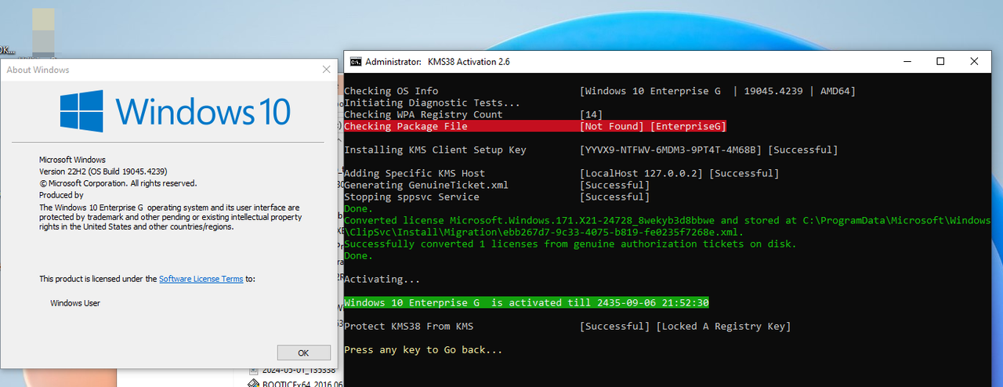The image size is (1003, 387).
Task: Click the 'Checking Package File' red line
Action: 535,126
